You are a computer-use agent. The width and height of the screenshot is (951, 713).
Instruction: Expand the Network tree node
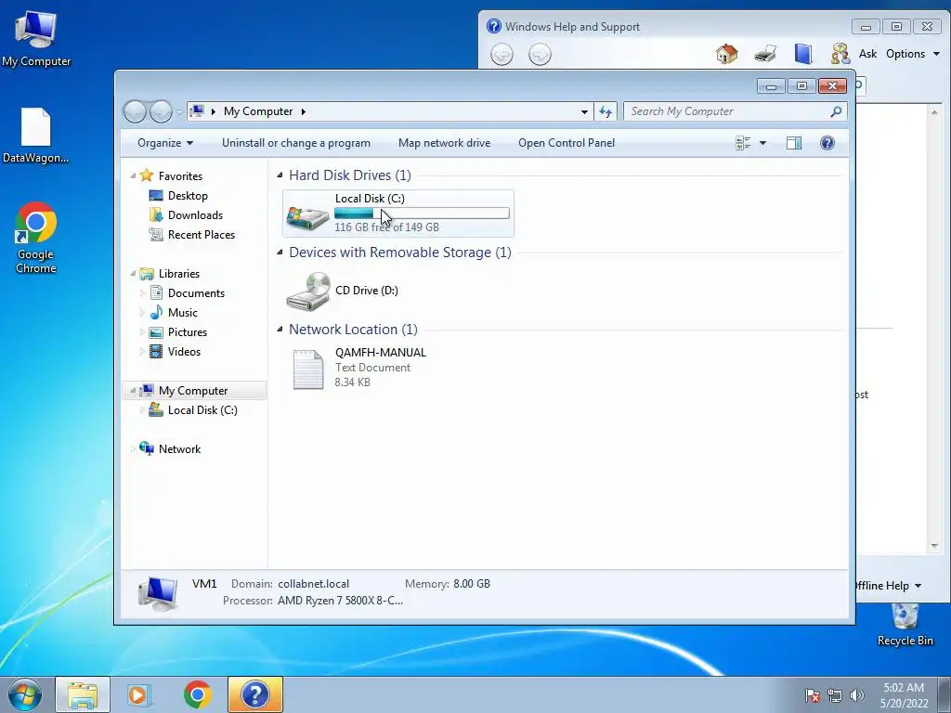point(133,449)
